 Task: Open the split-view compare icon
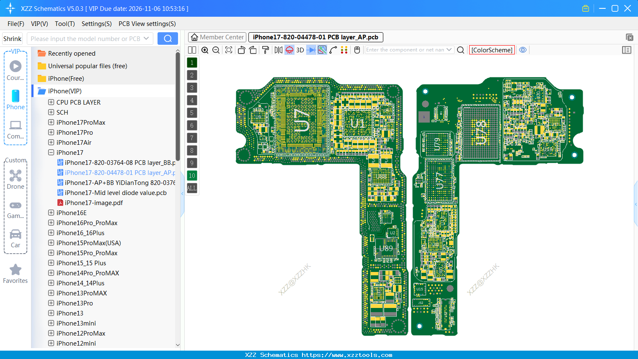tap(191, 50)
